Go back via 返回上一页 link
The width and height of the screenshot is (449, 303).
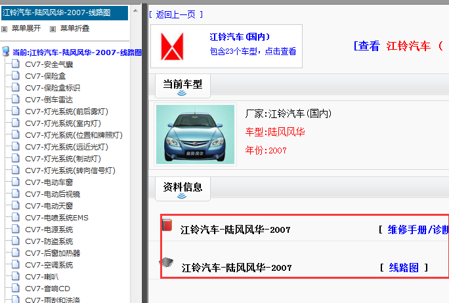click(176, 14)
